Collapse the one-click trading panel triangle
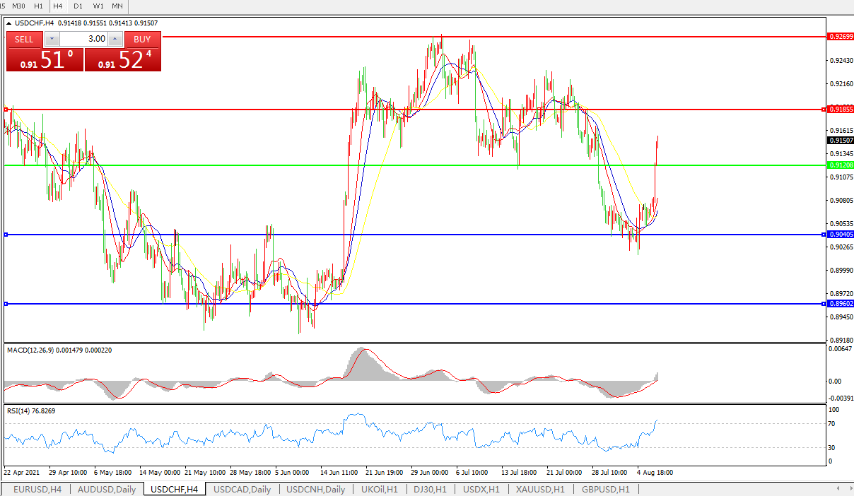This screenshot has height=496, width=854. coord(8,23)
